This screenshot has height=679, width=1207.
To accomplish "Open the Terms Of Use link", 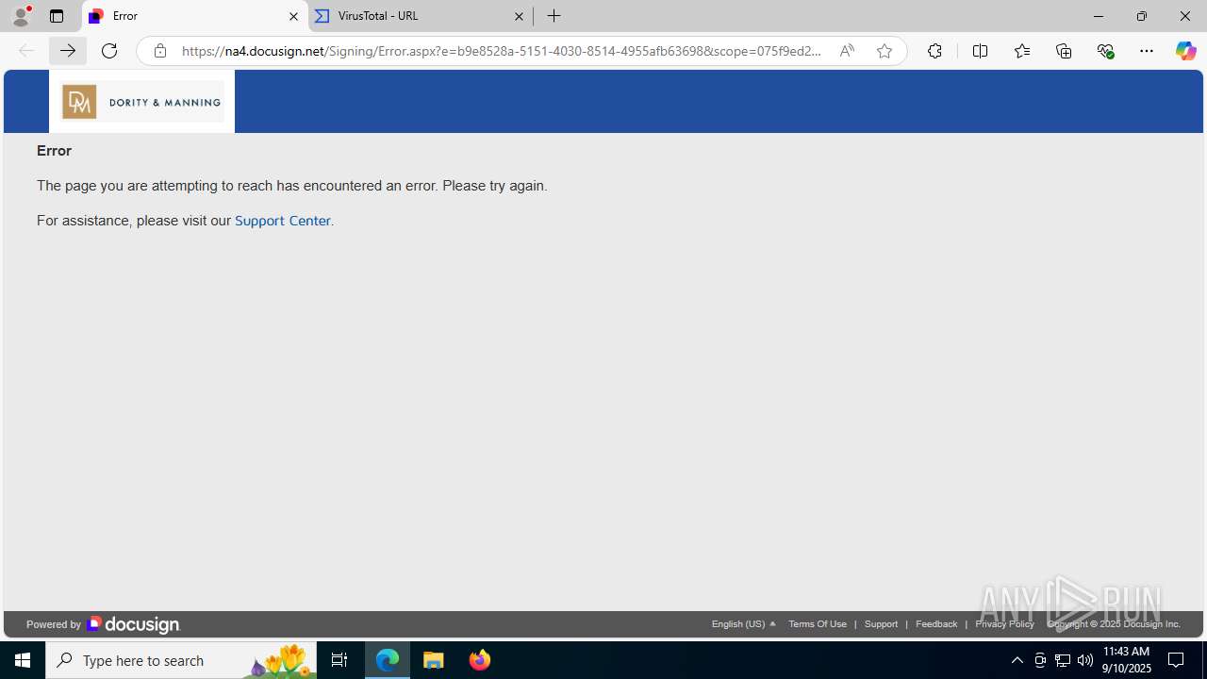I will 818,624.
